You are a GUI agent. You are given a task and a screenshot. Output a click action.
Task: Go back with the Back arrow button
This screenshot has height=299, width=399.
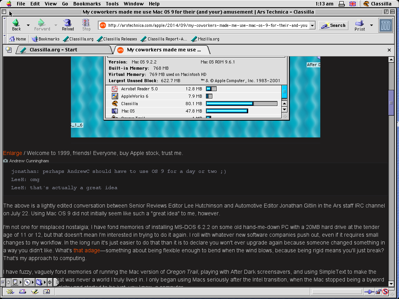(16, 25)
